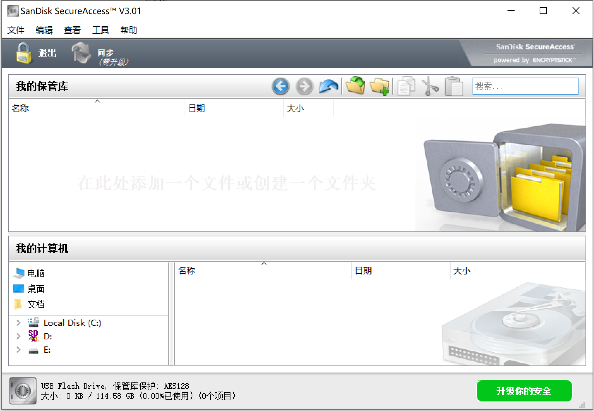Click the Local Disk (C:) drive icon
Screen dimensions: 594x411
pos(34,322)
